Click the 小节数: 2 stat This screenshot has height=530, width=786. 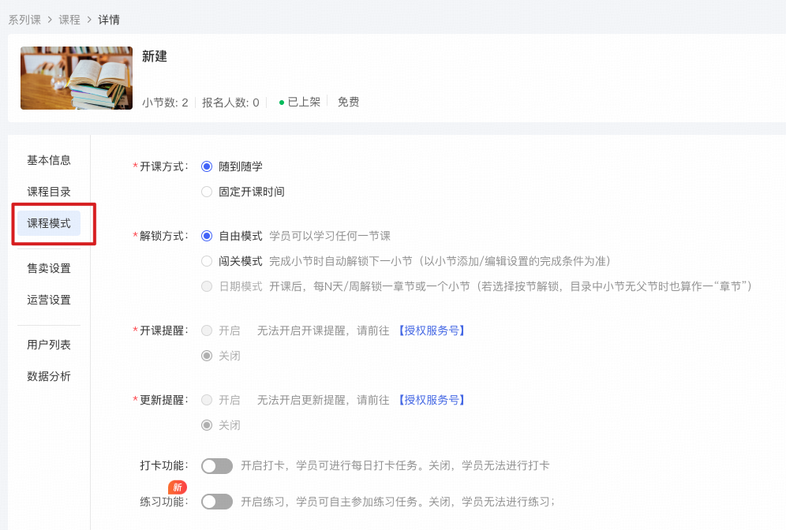coord(165,103)
